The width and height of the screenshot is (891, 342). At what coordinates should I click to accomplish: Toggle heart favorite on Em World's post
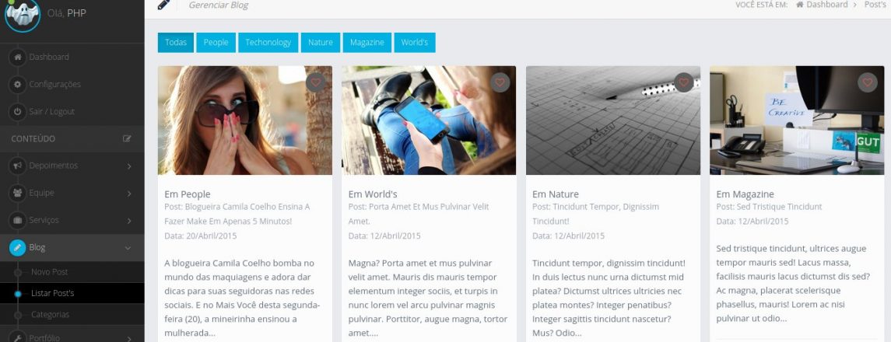500,82
